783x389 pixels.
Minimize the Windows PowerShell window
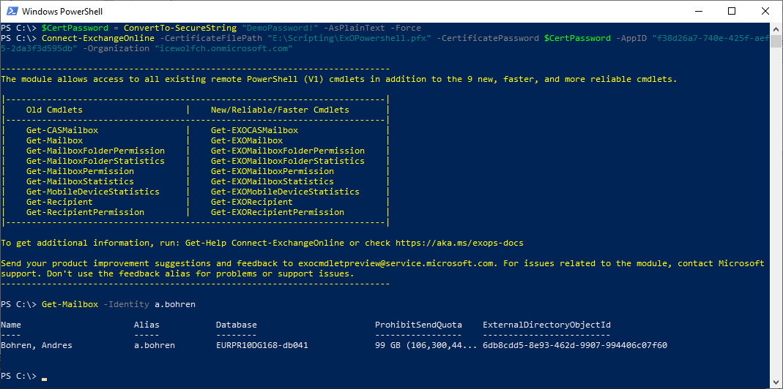(x=697, y=11)
